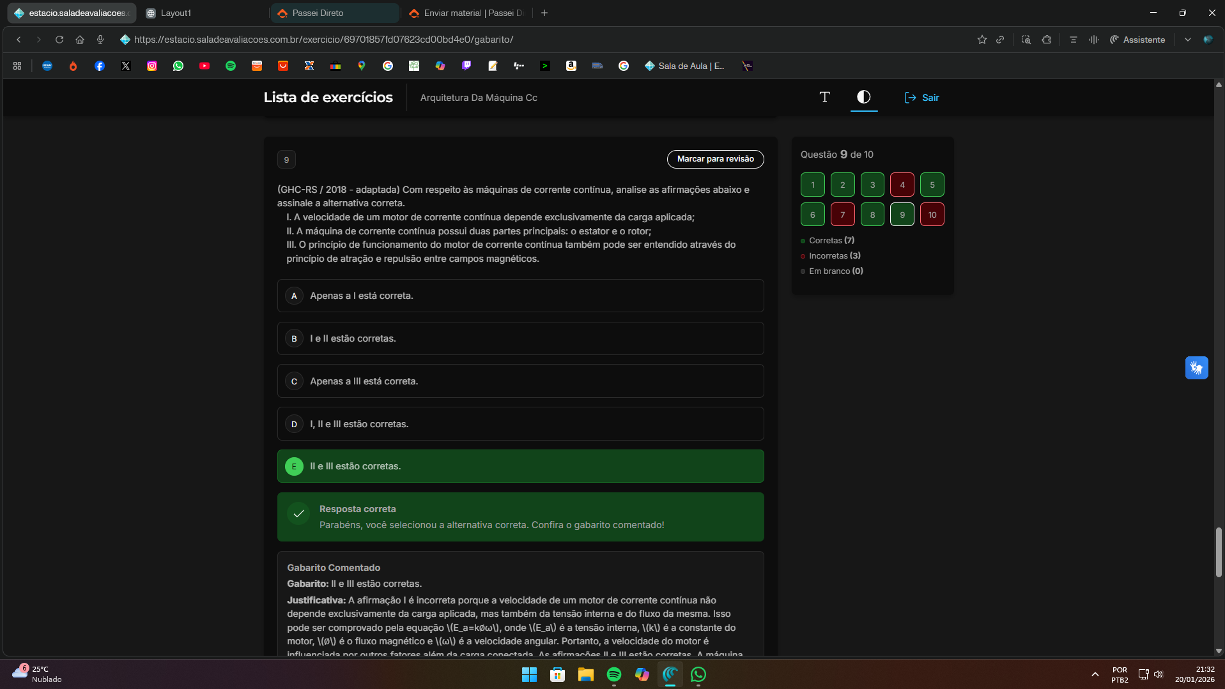Screen dimensions: 1225x689
Task: Expand the dropdown chevron beside Assistente
Action: (x=1187, y=40)
